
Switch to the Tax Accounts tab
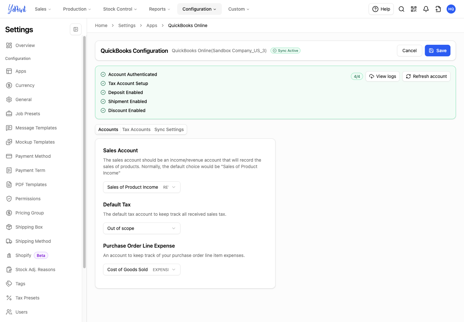tap(136, 129)
